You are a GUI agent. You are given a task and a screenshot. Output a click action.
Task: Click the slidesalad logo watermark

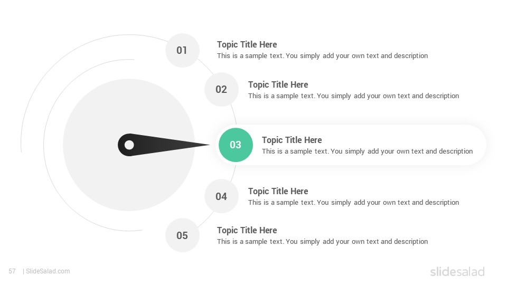click(x=457, y=271)
